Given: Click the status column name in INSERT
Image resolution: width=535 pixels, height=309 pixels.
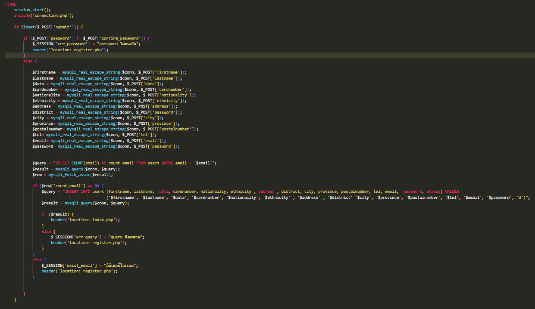Looking at the screenshot, I should point(433,192).
